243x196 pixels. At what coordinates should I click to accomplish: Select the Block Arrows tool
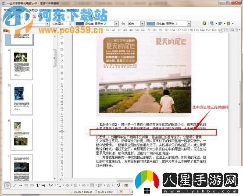(x=84, y=185)
